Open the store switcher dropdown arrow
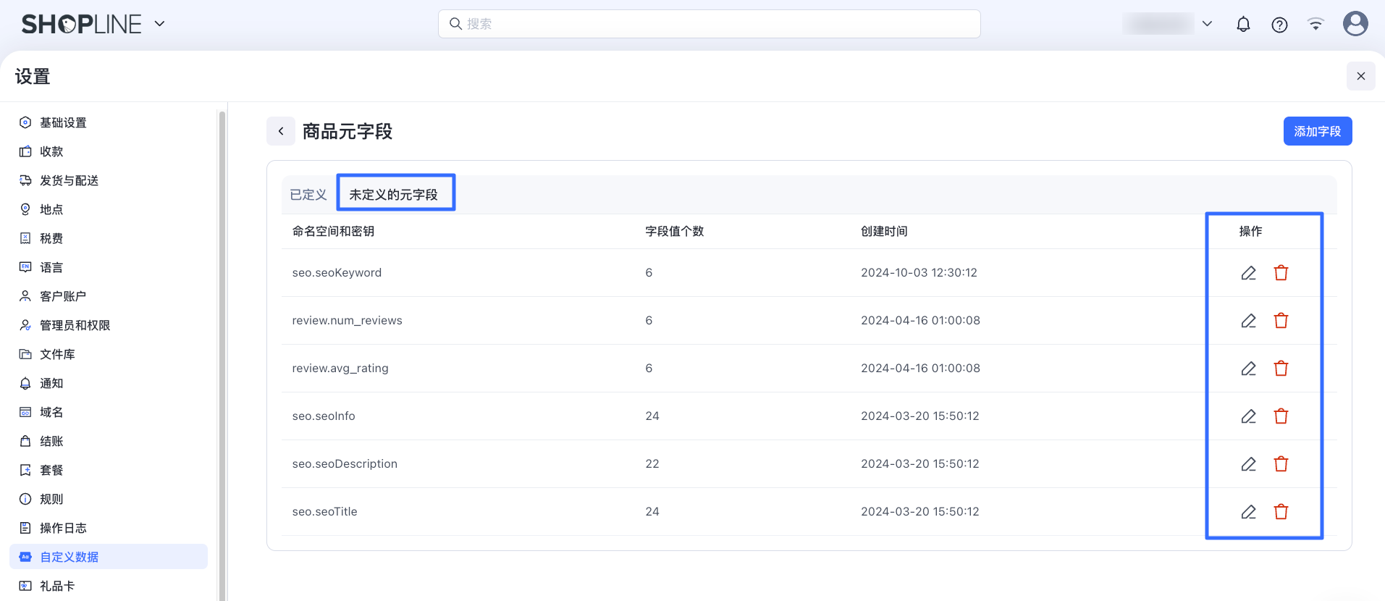Screen dimensions: 1385x601 tap(1207, 24)
